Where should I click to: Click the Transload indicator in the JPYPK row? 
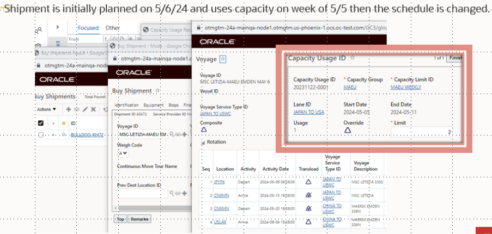[x=308, y=182]
